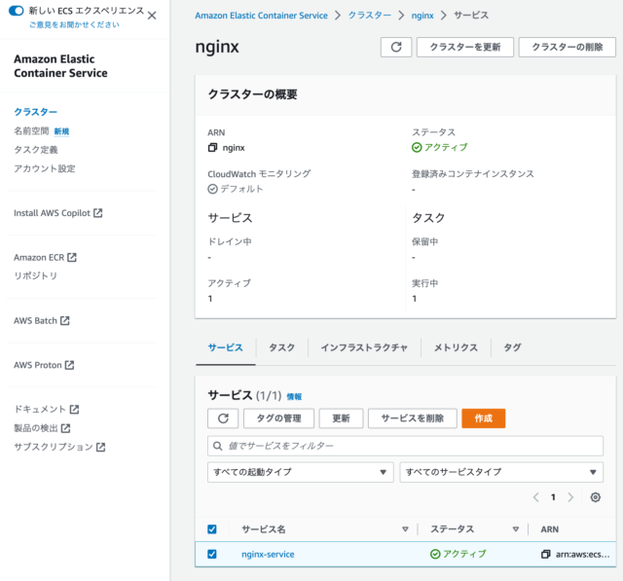Image resolution: width=623 pixels, height=581 pixels.
Task: Select 名前空間 in the sidebar
Action: pos(31,131)
